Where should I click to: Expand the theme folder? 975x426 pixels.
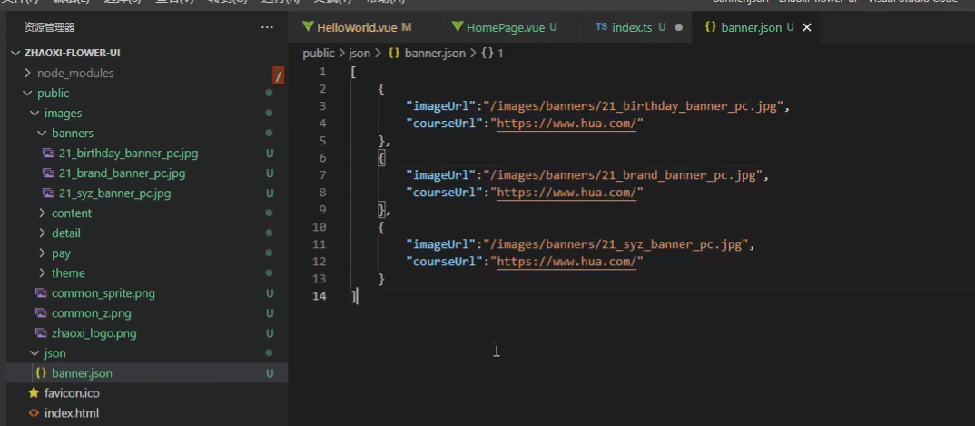tap(42, 273)
